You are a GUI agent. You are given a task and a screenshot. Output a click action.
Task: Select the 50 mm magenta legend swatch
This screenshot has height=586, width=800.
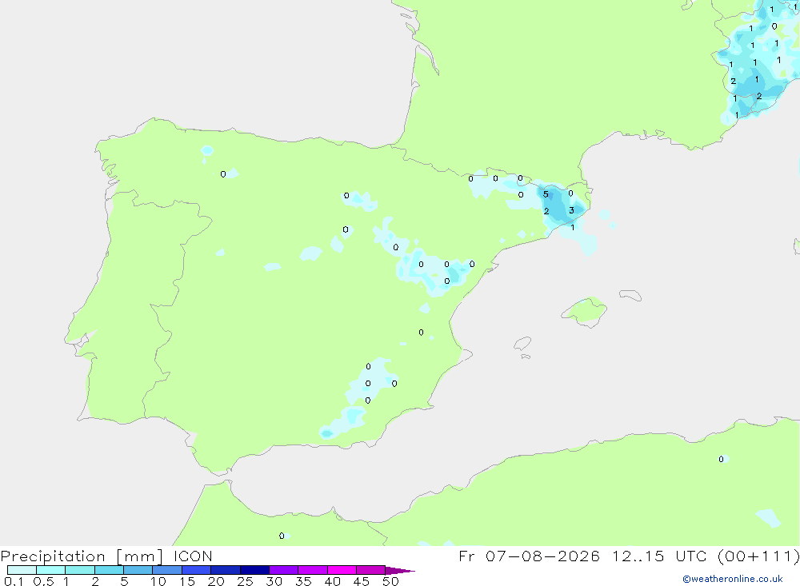370,570
